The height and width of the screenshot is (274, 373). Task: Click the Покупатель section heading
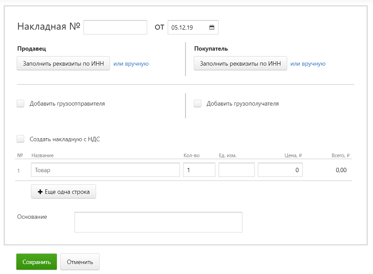pyautogui.click(x=211, y=49)
